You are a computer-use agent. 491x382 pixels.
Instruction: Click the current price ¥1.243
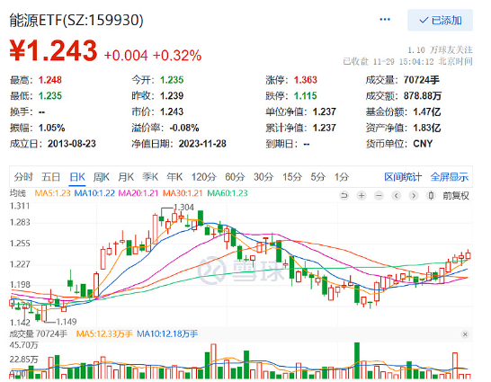pos(53,50)
